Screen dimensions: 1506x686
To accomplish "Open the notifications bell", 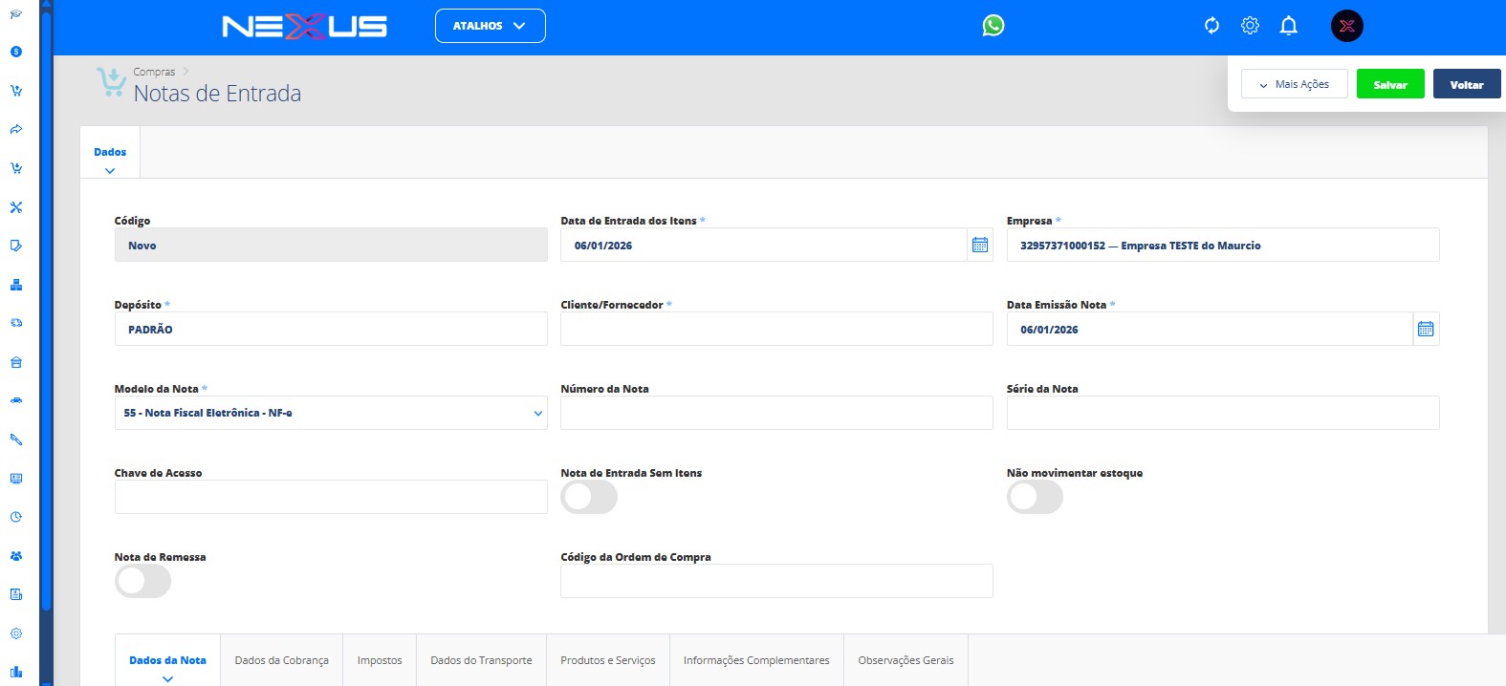I will pyautogui.click(x=1288, y=26).
